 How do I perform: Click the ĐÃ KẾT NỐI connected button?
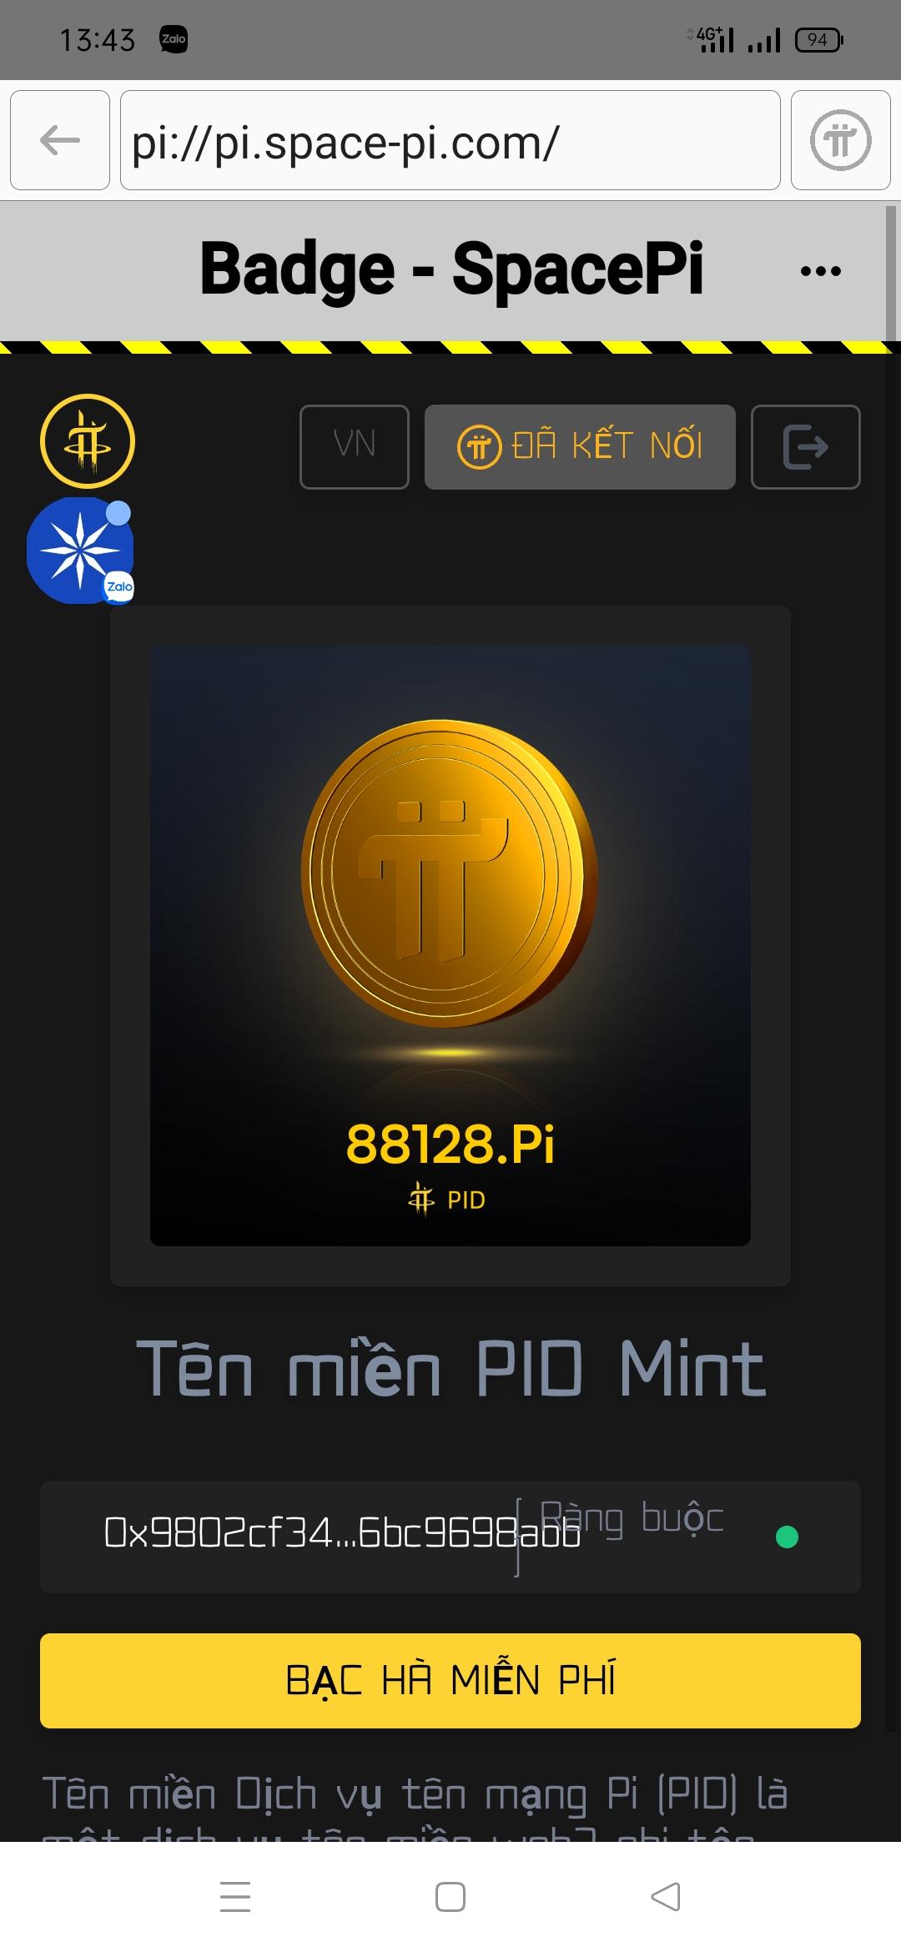(580, 446)
